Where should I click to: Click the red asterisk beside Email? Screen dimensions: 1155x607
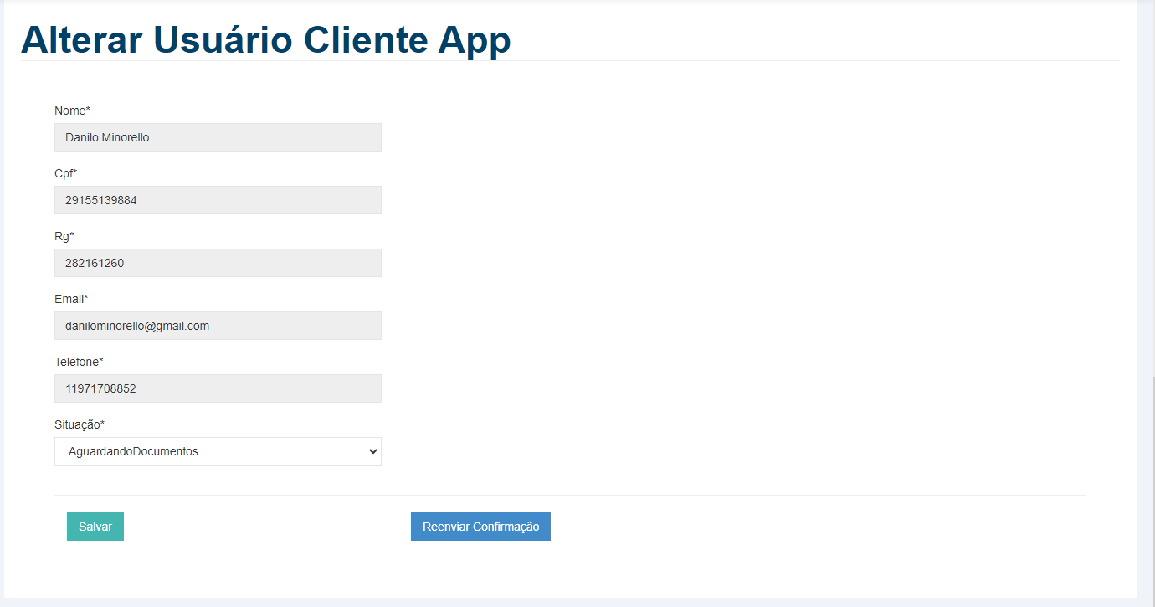pos(85,299)
